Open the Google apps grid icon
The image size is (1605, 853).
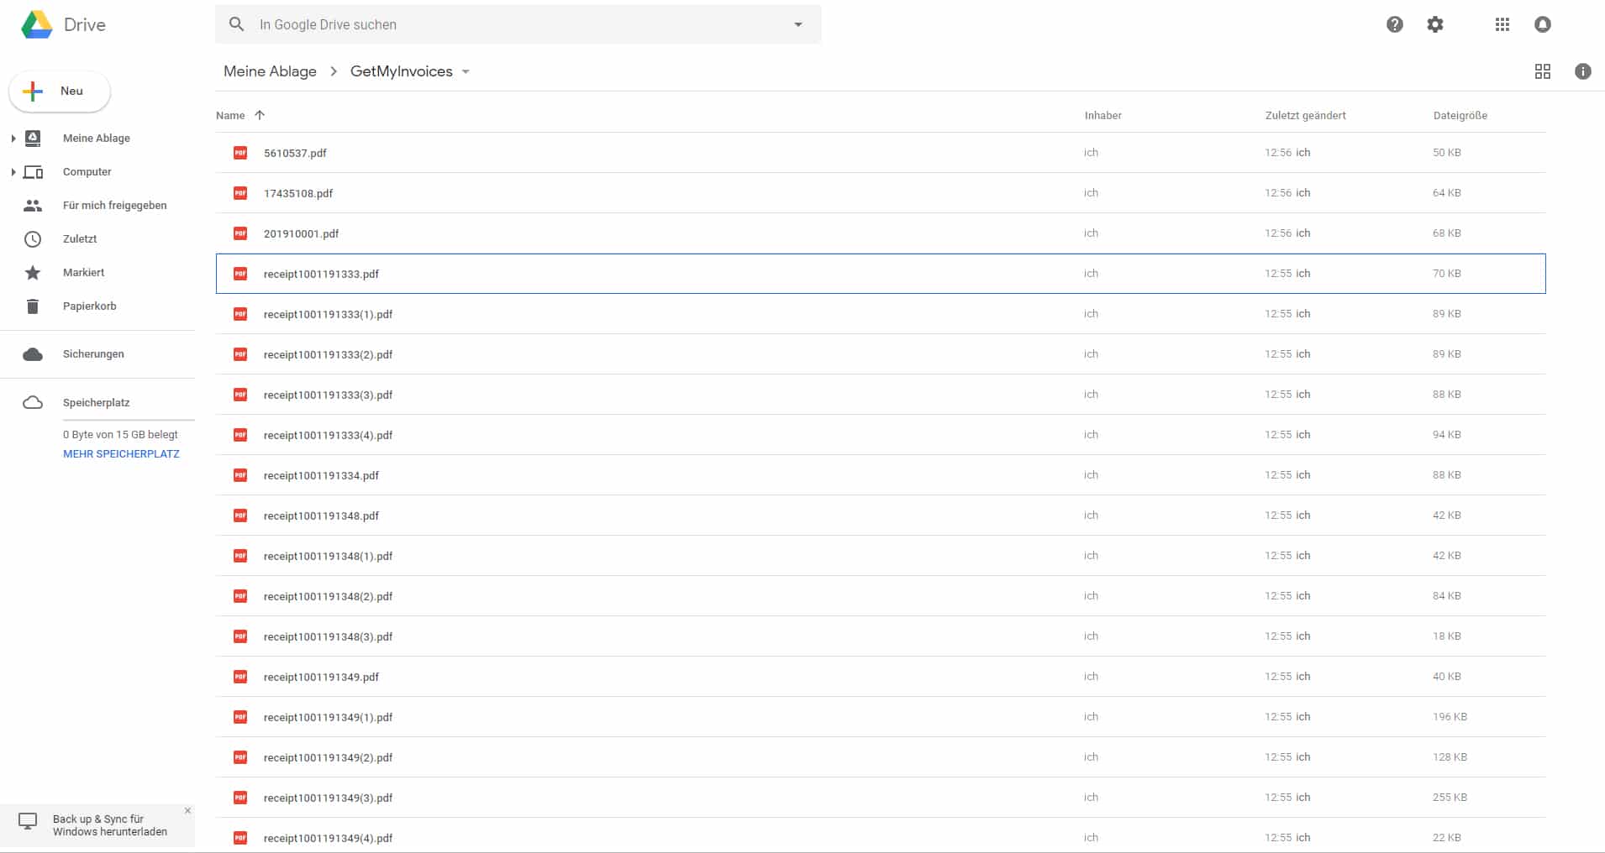tap(1502, 24)
